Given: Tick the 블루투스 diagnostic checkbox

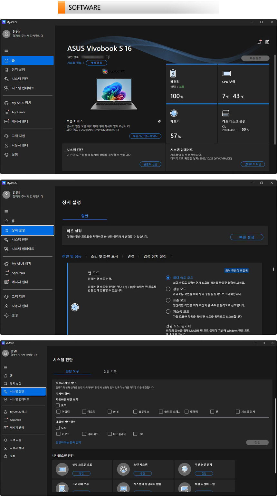Looking at the screenshot, I should [x=135, y=411].
